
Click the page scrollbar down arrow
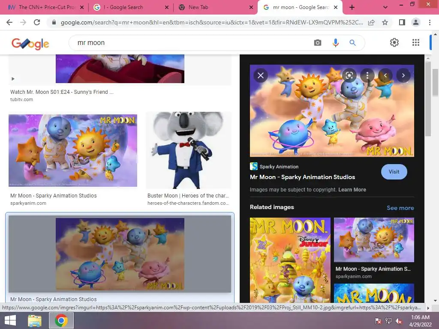[x=435, y=301]
